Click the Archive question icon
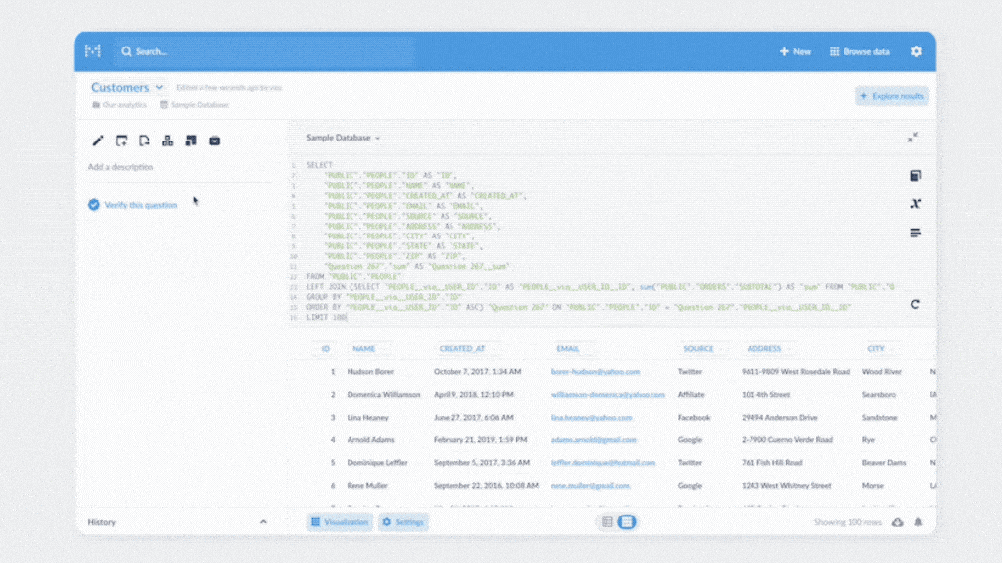 [215, 141]
